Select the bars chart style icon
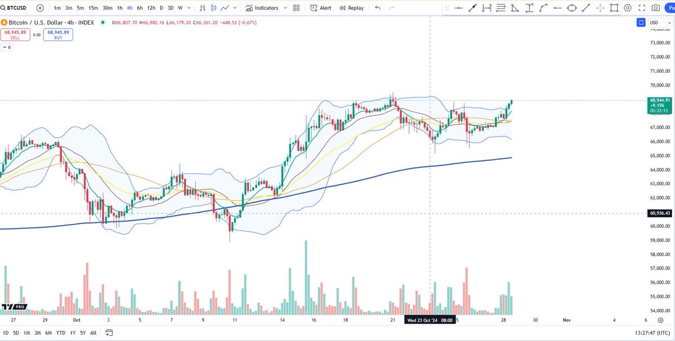 coord(202,8)
